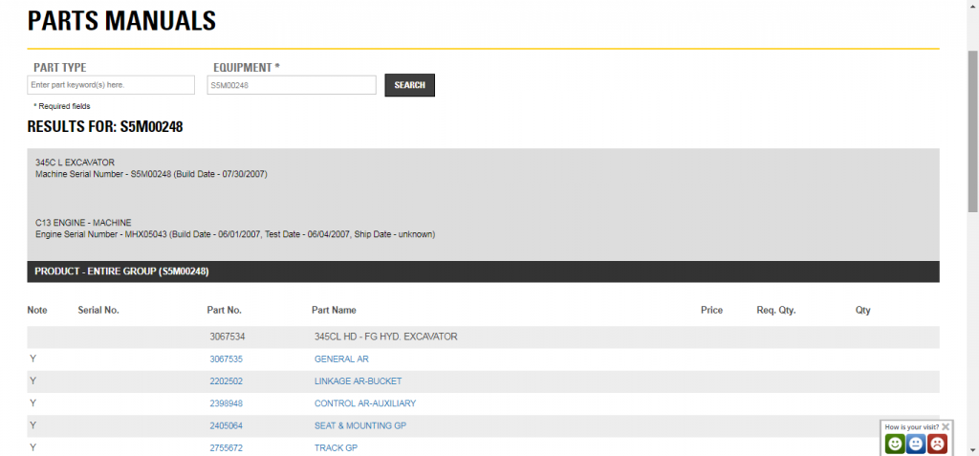Click the '345C L EXCAVATOR' text
The width and height of the screenshot is (979, 456).
[x=75, y=163]
